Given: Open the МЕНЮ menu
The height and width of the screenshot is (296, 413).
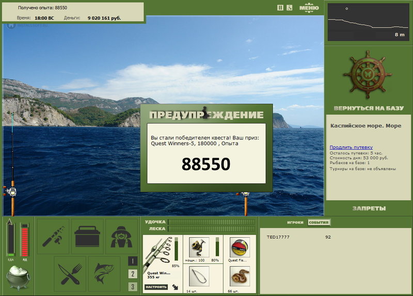Looking at the screenshot, I should [309, 8].
